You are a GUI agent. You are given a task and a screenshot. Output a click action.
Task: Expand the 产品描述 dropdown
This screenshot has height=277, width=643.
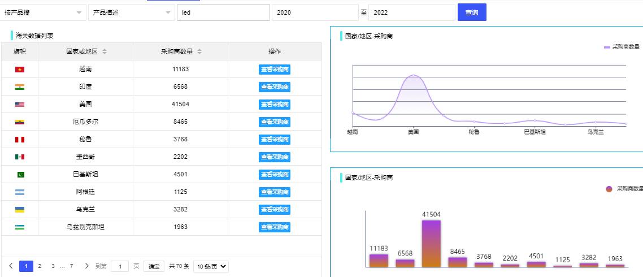(131, 12)
